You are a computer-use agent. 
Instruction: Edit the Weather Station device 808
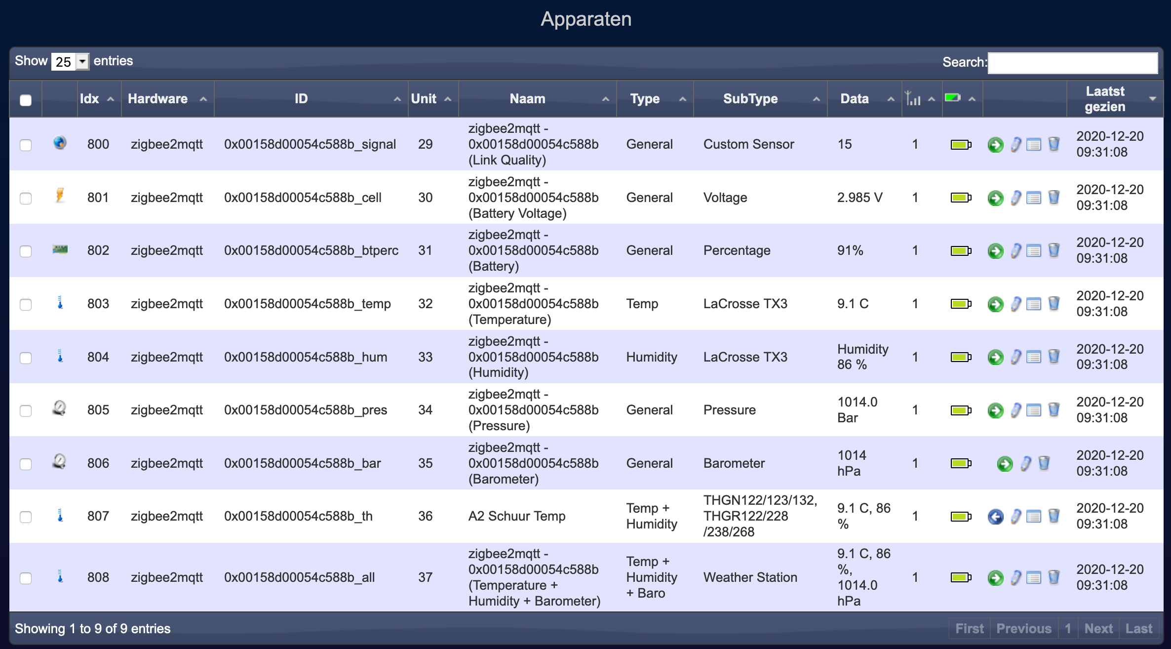pyautogui.click(x=1015, y=577)
